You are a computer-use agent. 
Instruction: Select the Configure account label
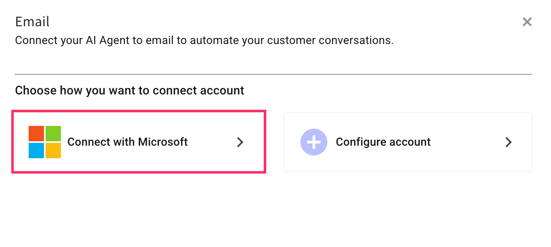383,142
